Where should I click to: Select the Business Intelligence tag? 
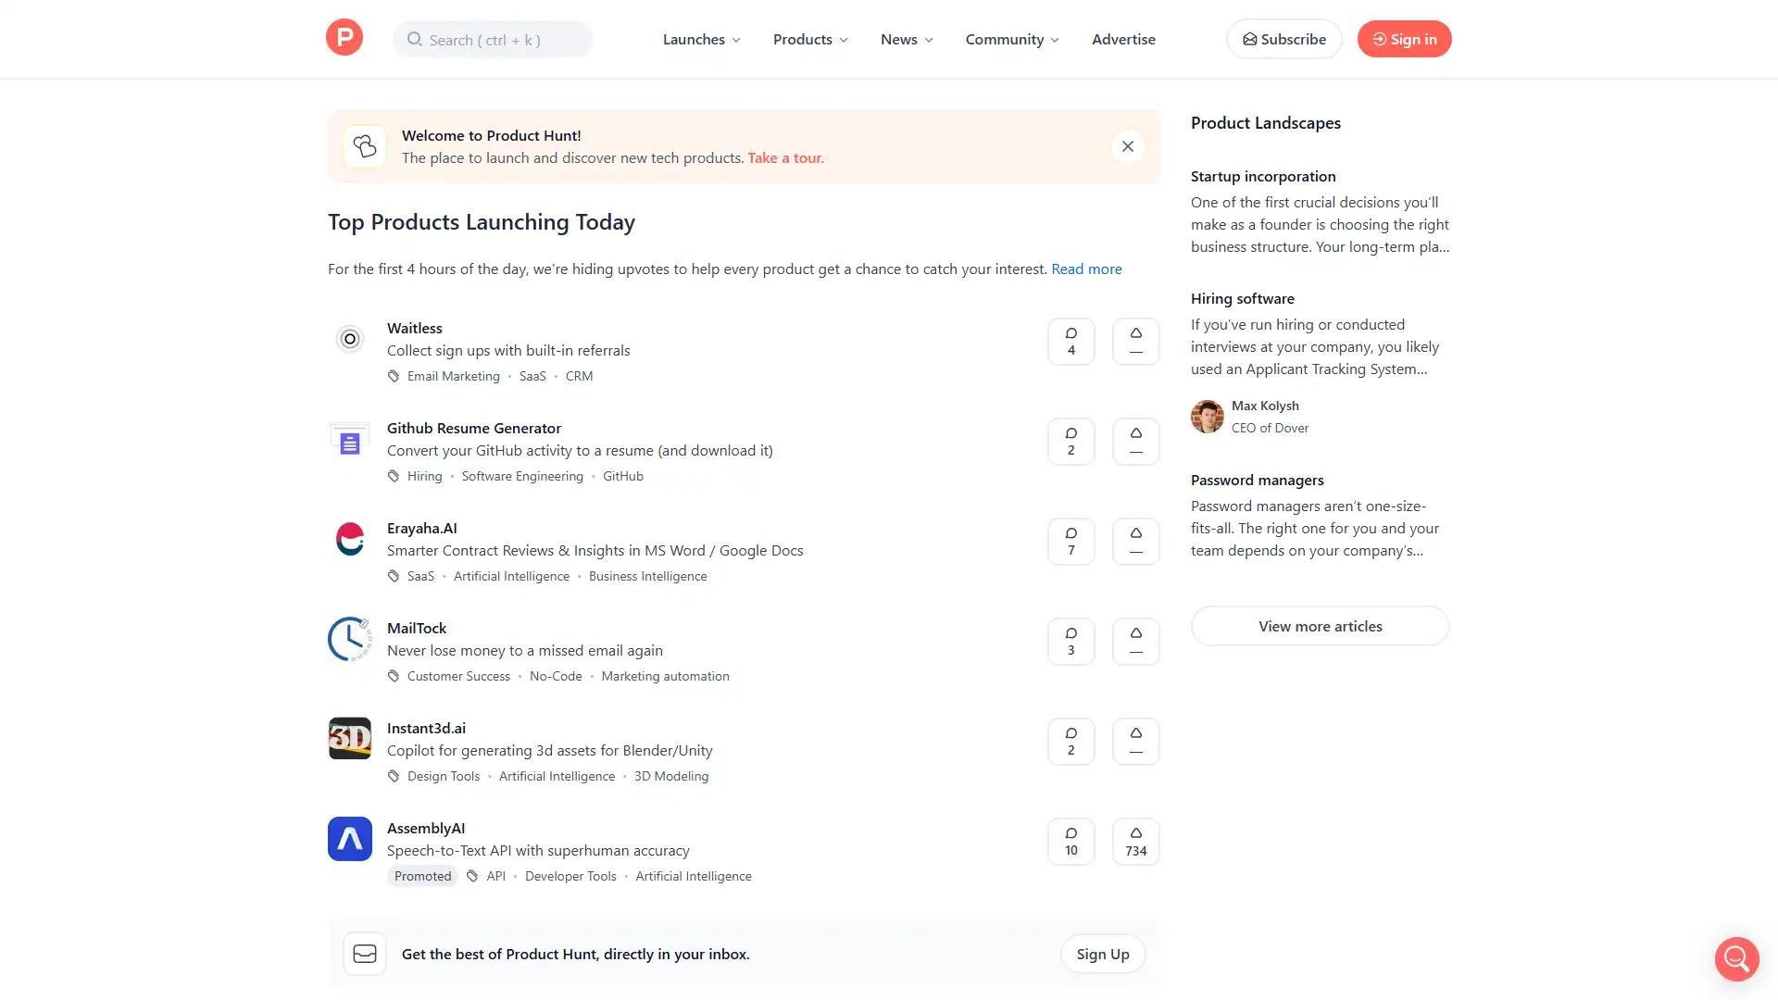(x=647, y=576)
